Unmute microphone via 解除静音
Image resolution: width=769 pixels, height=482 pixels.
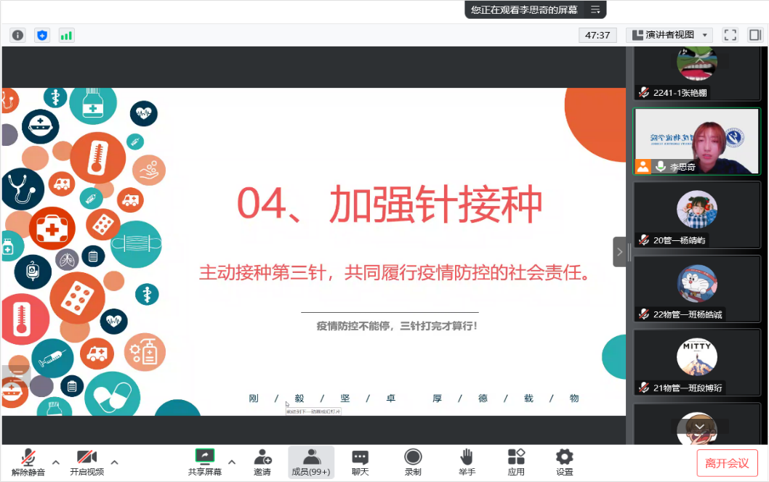point(28,462)
